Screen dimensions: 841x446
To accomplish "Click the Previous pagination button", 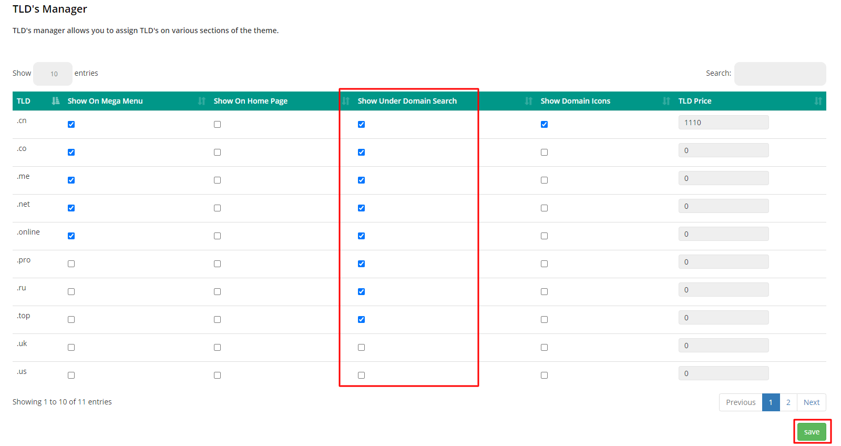I will click(x=741, y=402).
